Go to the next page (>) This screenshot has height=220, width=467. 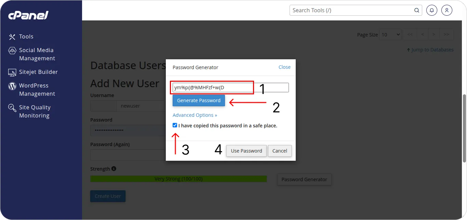434,34
